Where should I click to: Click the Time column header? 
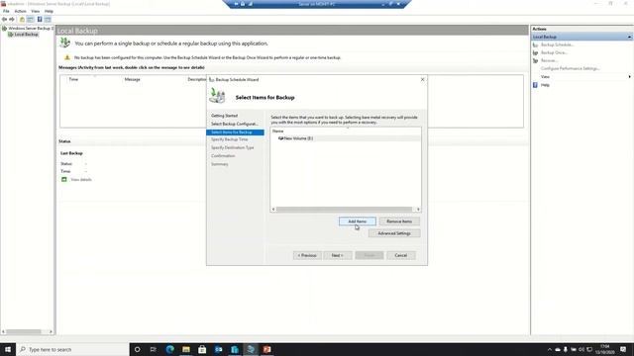tap(73, 79)
